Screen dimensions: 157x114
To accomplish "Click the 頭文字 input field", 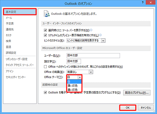I will [x=74, y=61].
